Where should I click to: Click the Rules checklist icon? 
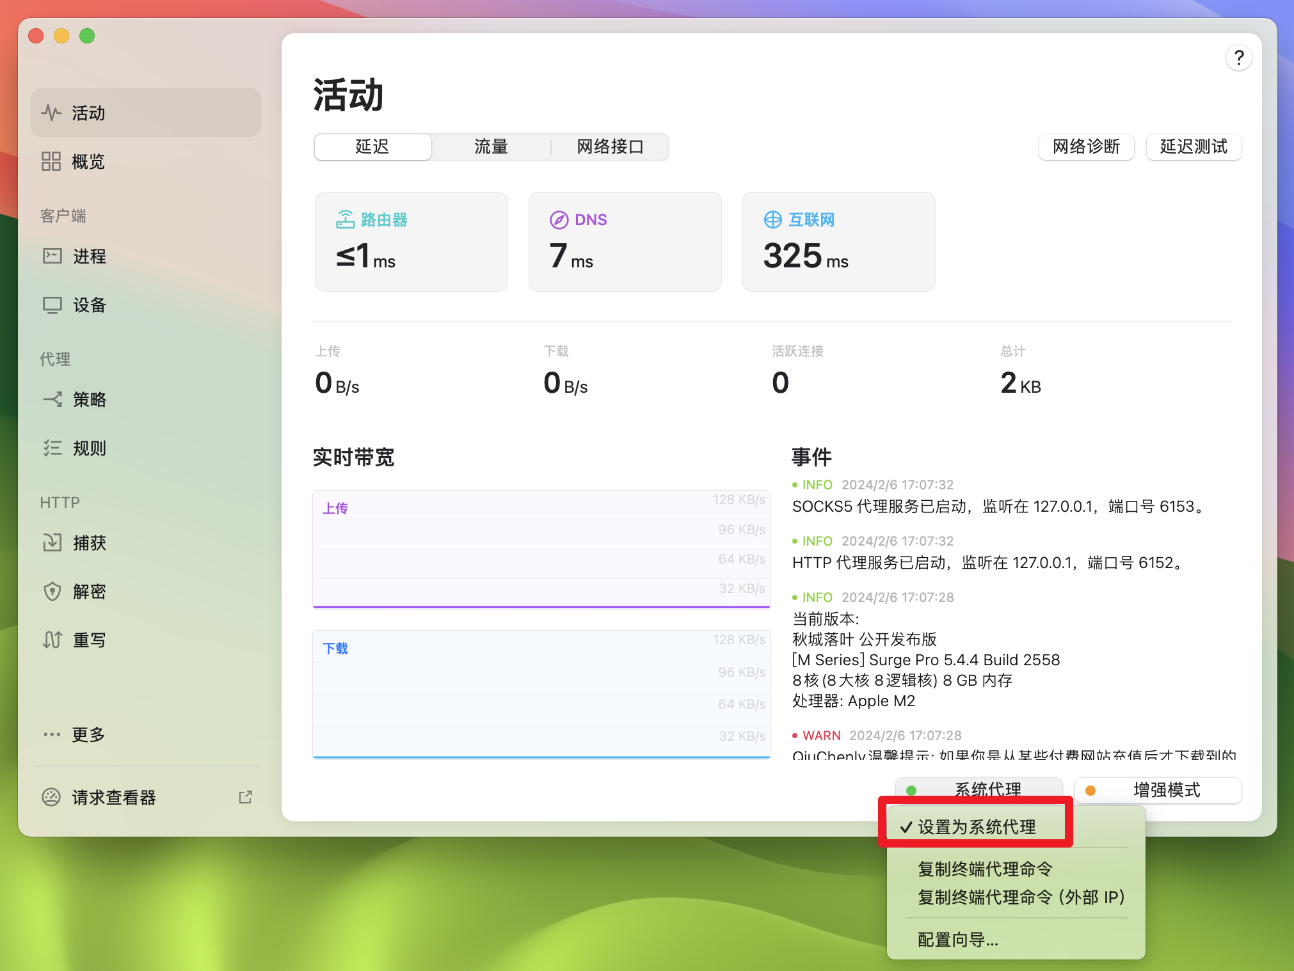[52, 448]
